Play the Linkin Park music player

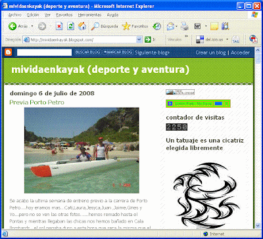tap(170, 104)
